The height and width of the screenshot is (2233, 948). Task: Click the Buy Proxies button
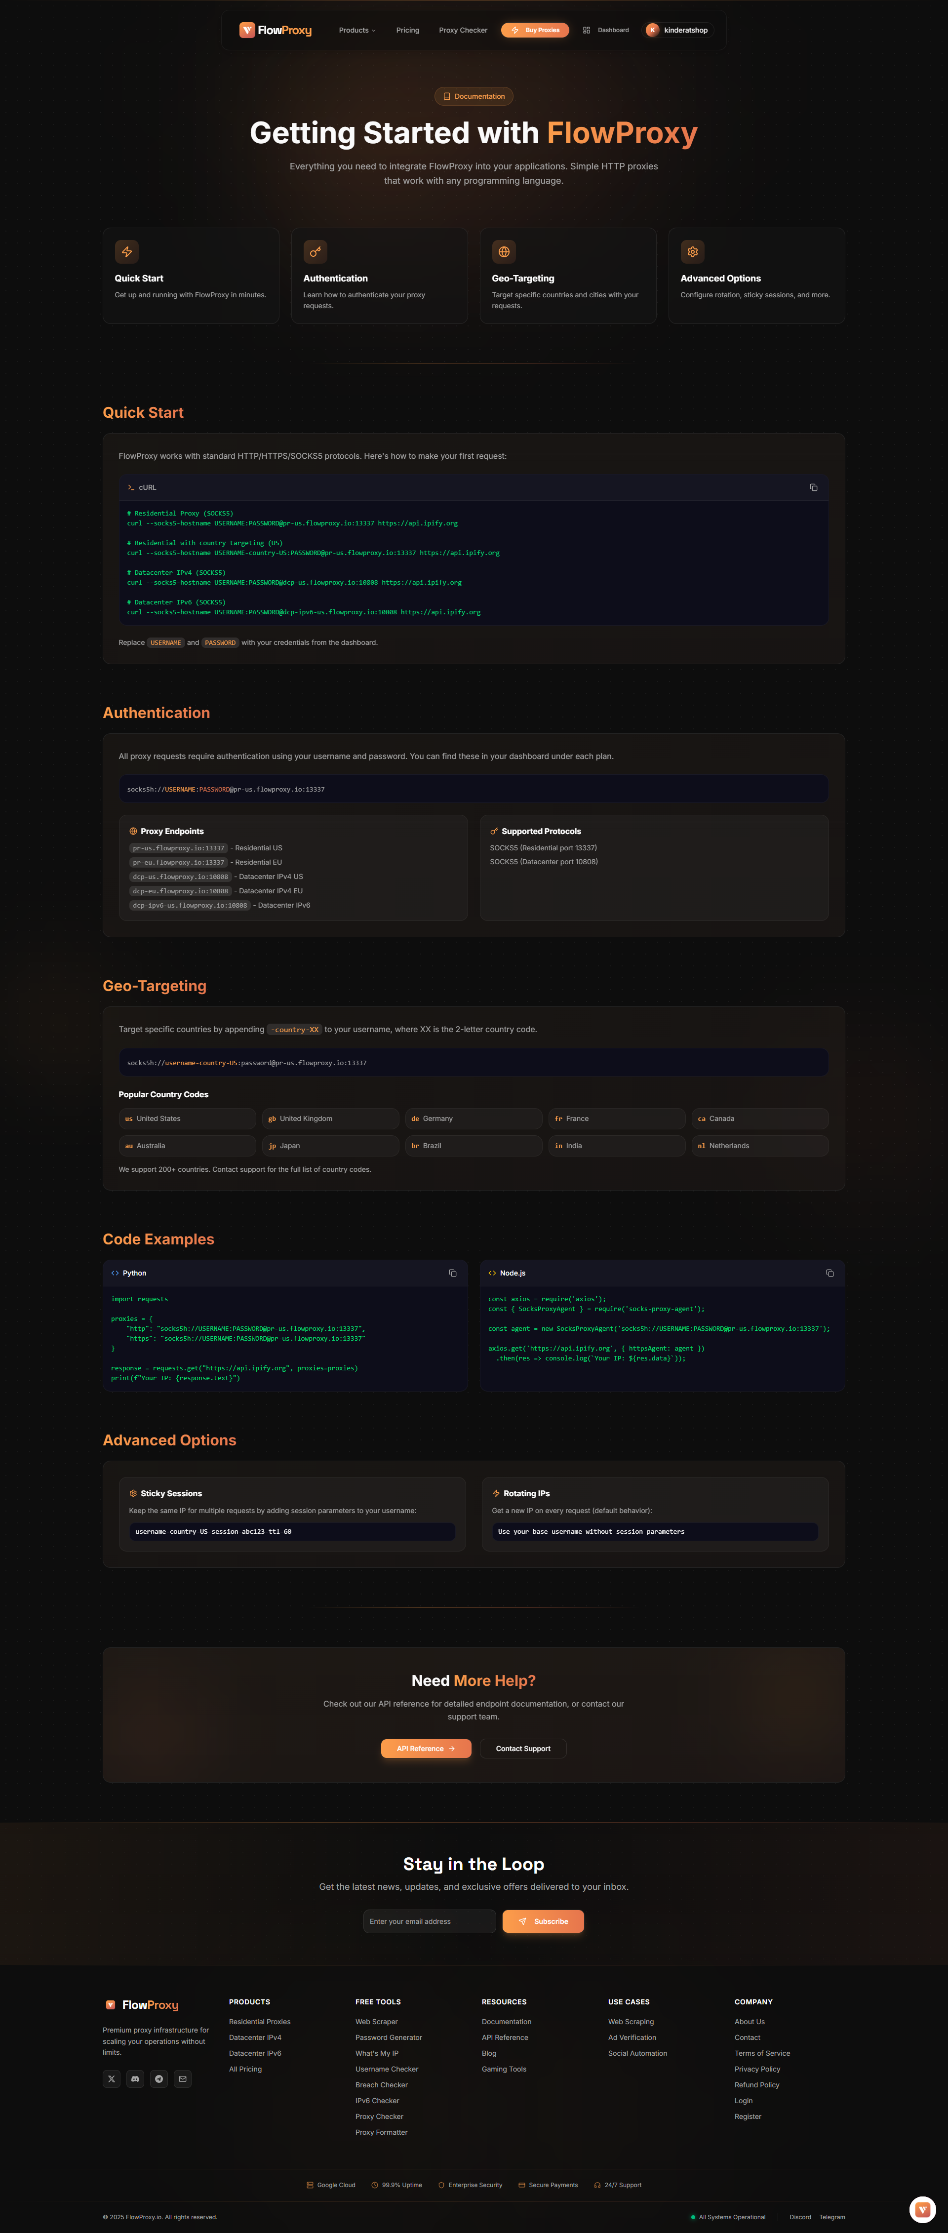535,30
